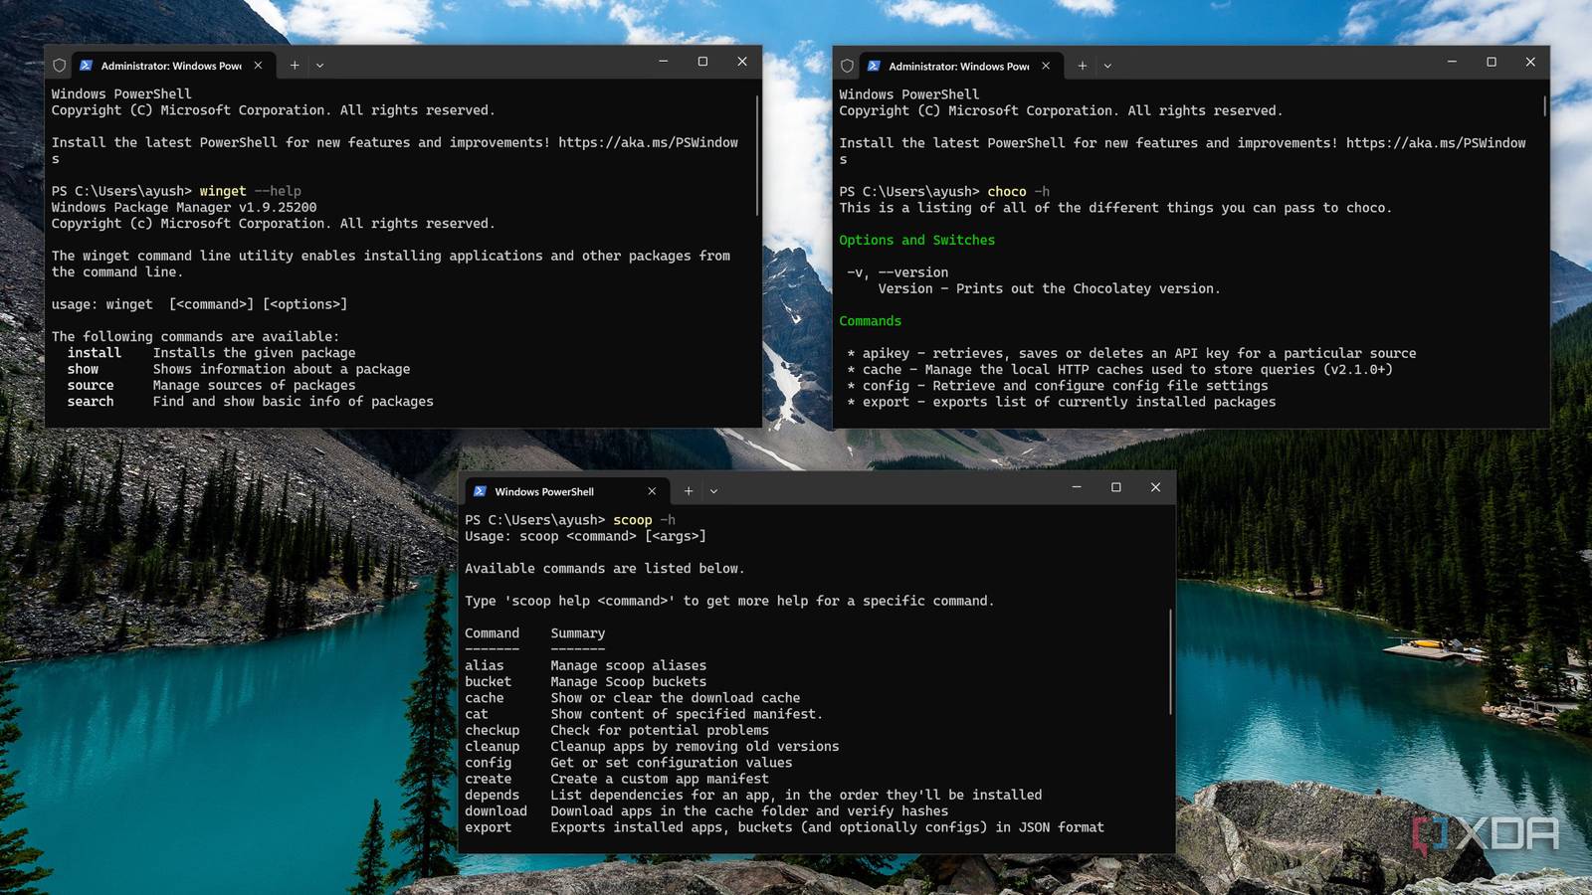
Task: Maximize the scoop PowerShell window
Action: (1115, 487)
